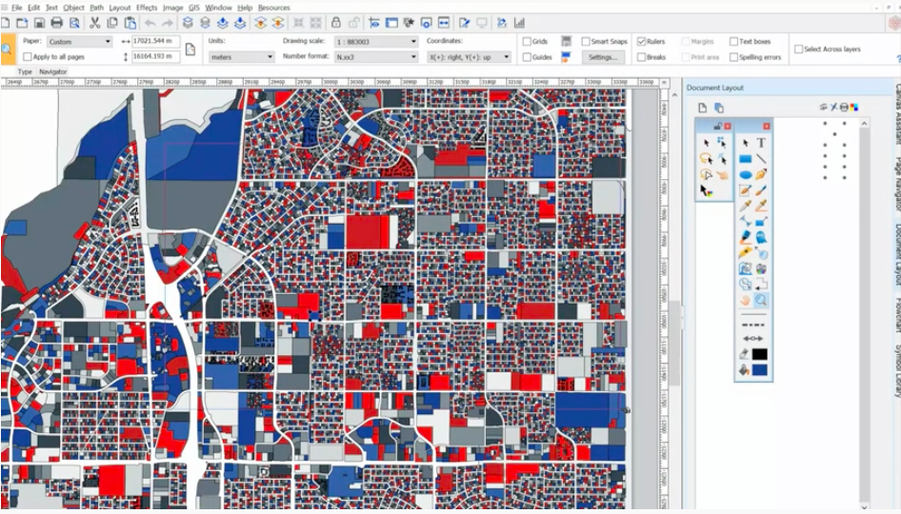Click the paper width input field
Viewport: 901px width, 514px height.
[x=154, y=42]
